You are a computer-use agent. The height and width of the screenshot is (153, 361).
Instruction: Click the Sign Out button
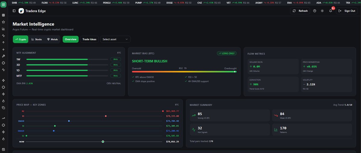click(347, 11)
